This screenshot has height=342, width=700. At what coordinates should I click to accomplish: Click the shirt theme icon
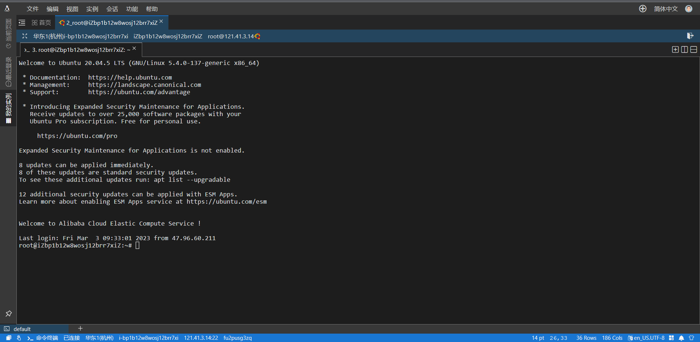pos(691,338)
